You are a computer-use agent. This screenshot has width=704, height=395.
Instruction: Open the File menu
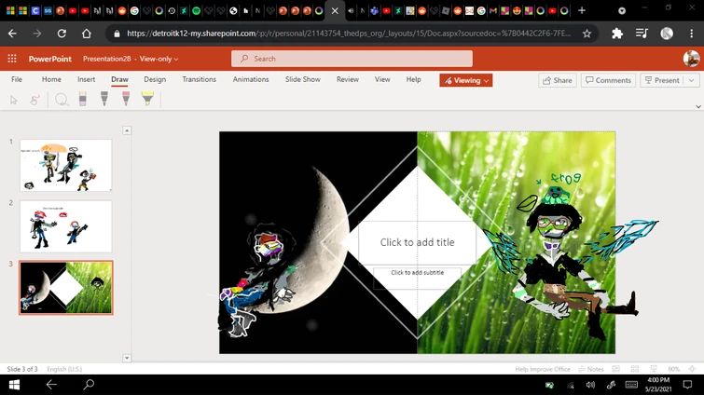pos(17,79)
